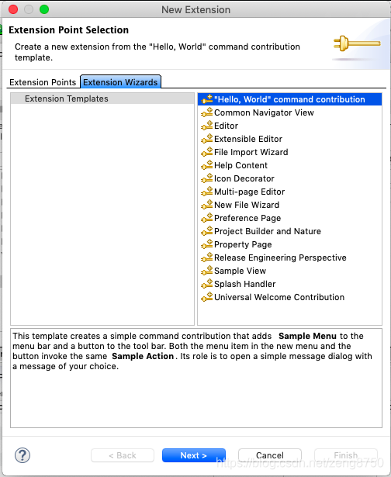
Task: Click the Preference Page template icon
Action: point(207,218)
